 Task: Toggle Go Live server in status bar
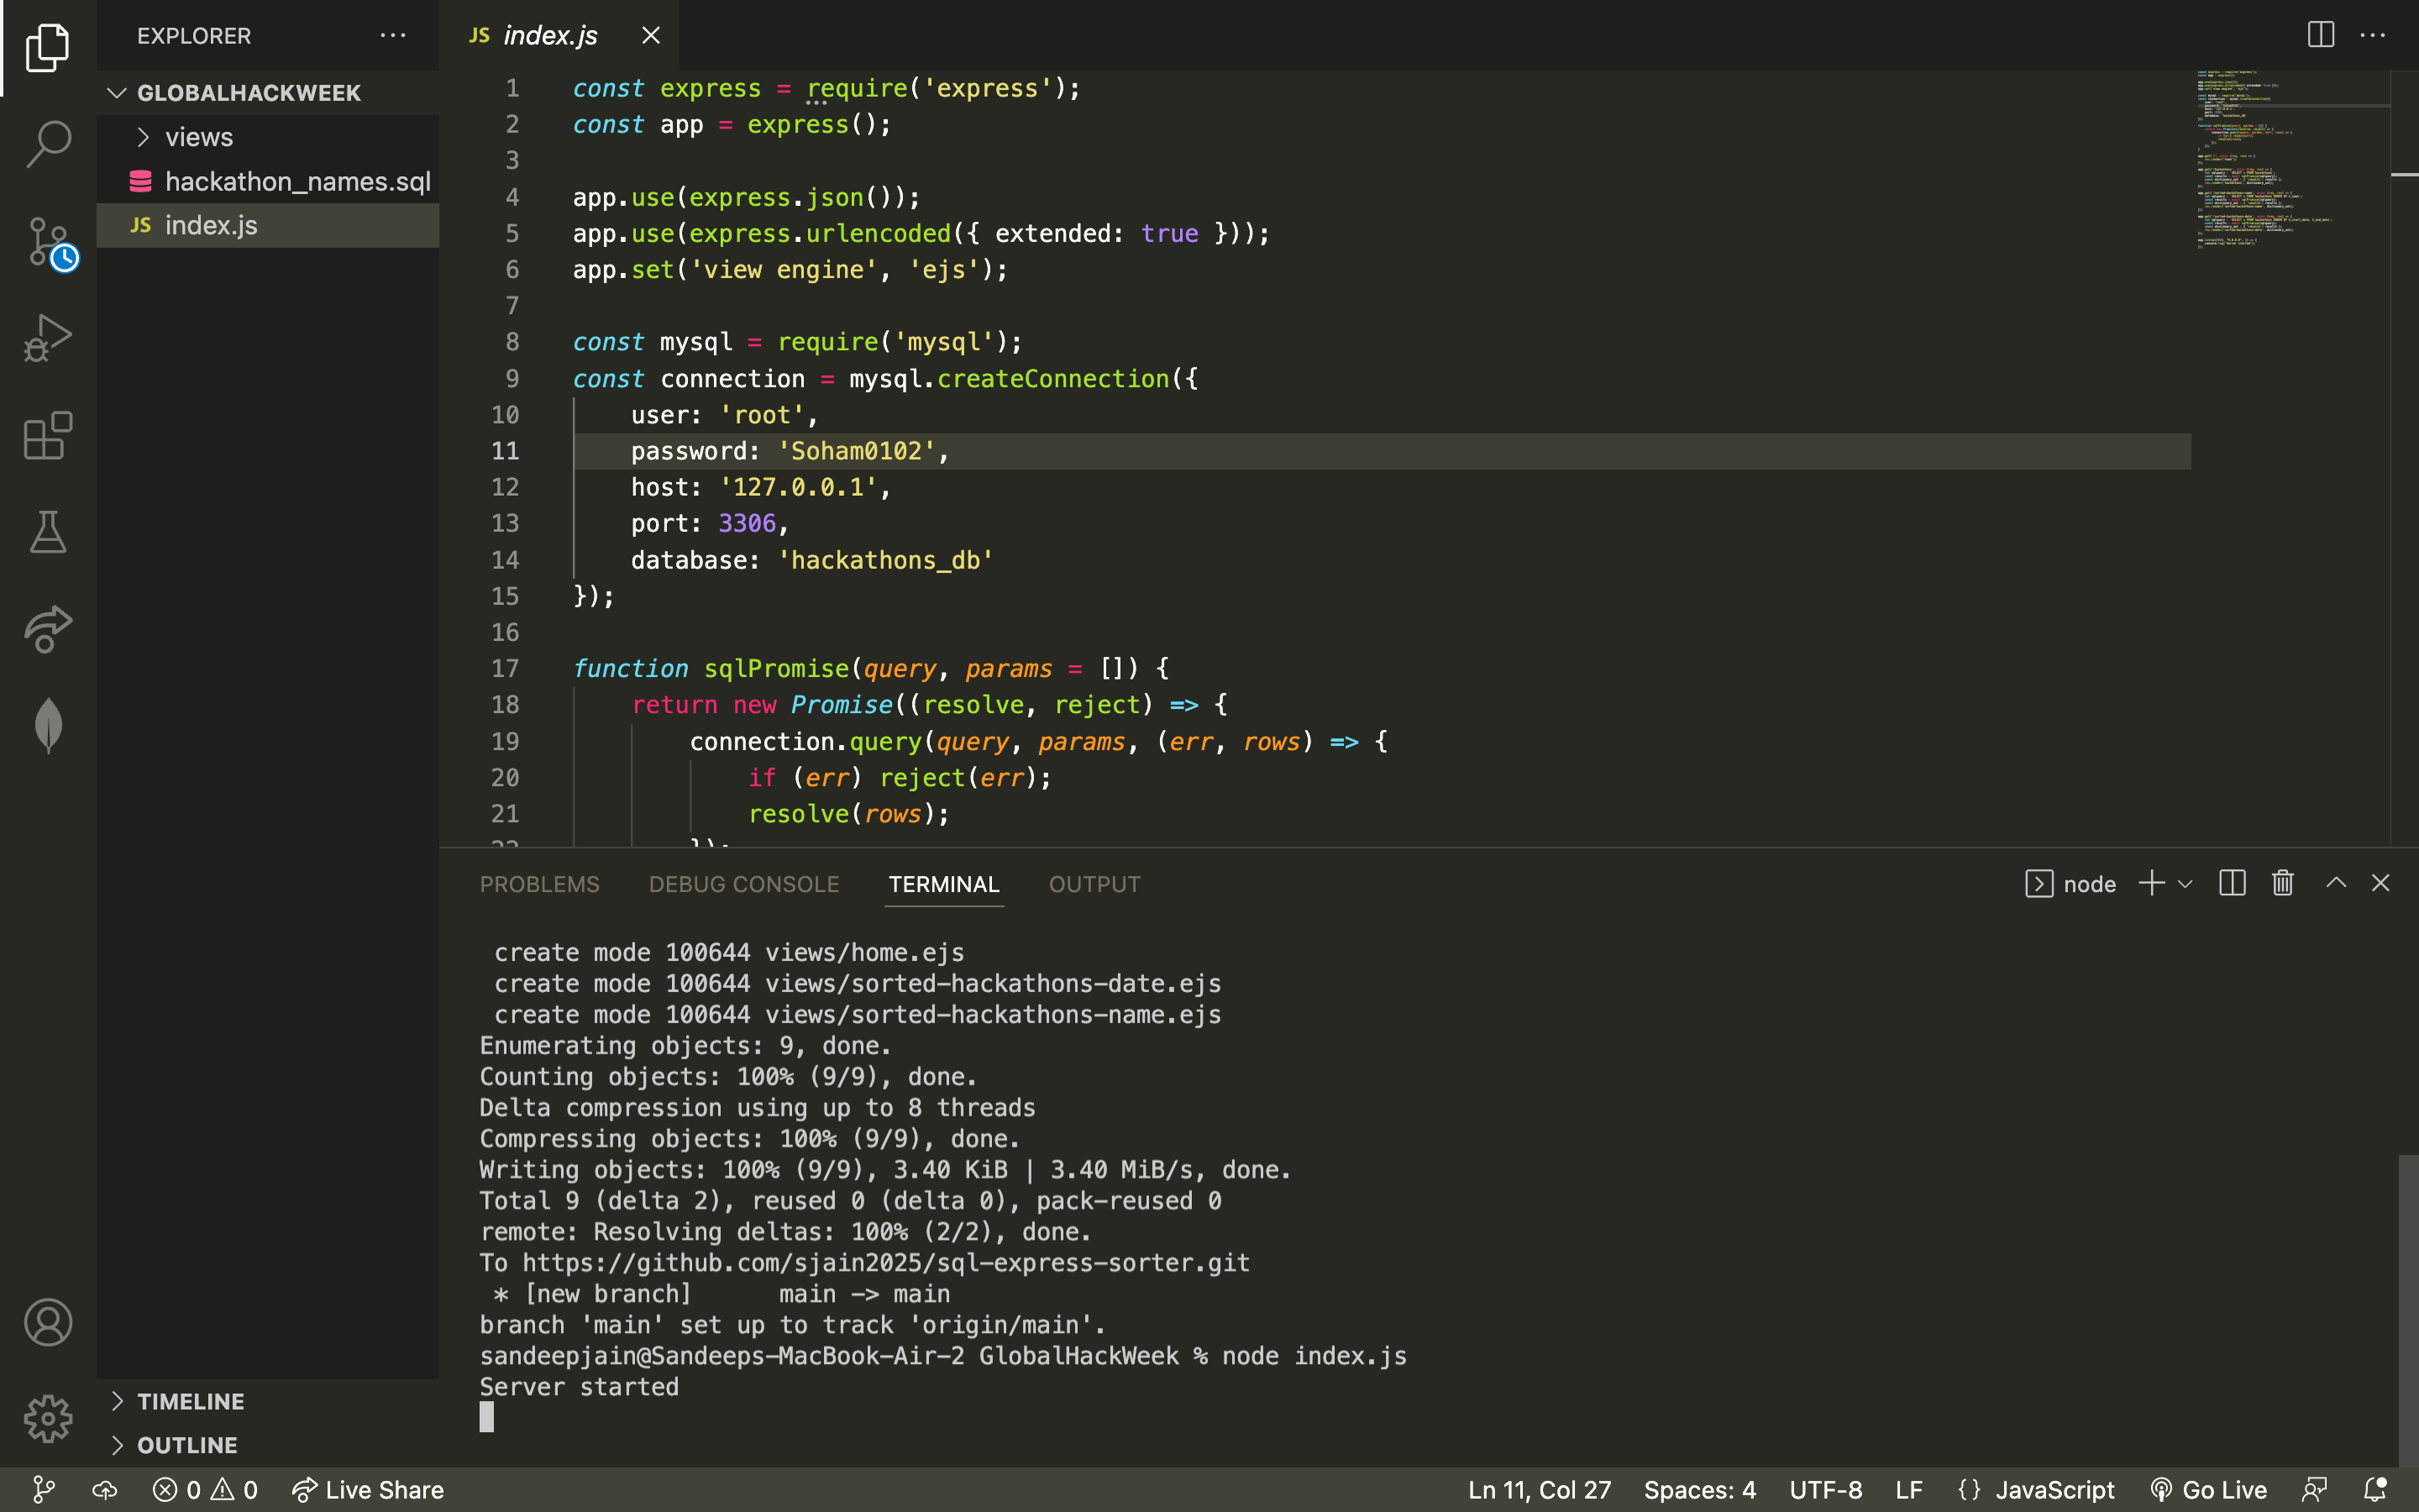tap(2209, 1490)
